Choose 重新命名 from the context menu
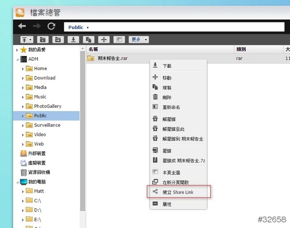Screen dimensions: 290x228 178,107
